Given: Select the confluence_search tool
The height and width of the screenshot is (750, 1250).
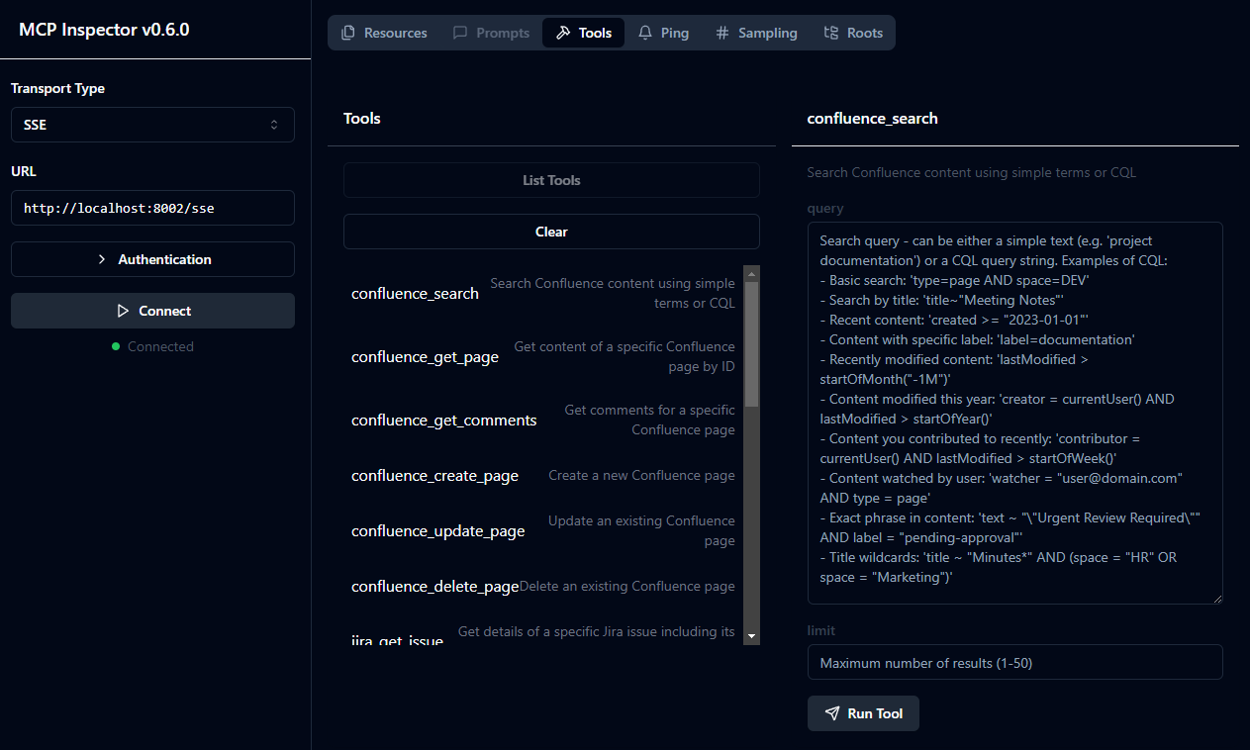Looking at the screenshot, I should [x=543, y=293].
